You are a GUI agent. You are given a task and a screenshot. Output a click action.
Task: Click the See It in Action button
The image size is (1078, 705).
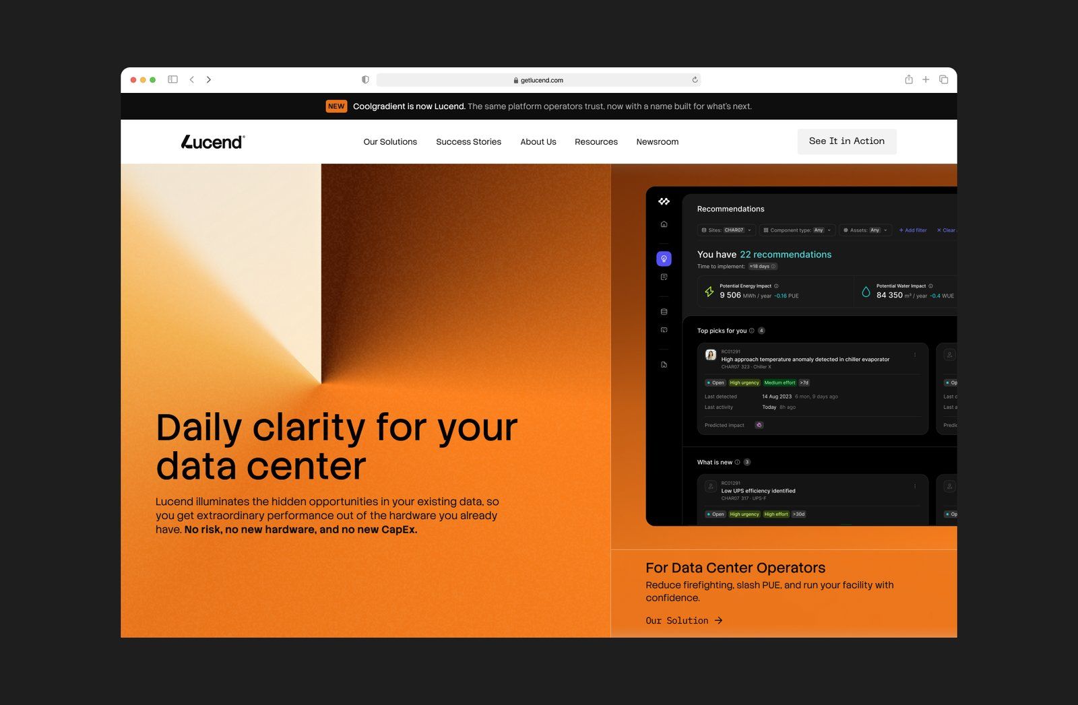click(x=847, y=141)
